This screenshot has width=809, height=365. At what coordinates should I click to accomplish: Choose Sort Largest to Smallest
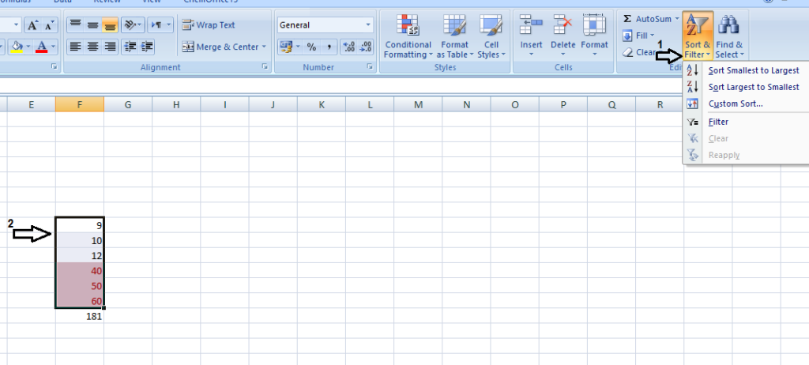pyautogui.click(x=746, y=87)
